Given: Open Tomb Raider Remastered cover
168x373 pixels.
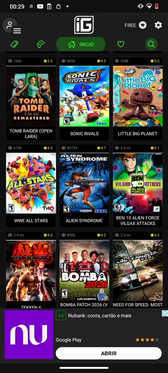Looking at the screenshot, I should (x=31, y=96).
